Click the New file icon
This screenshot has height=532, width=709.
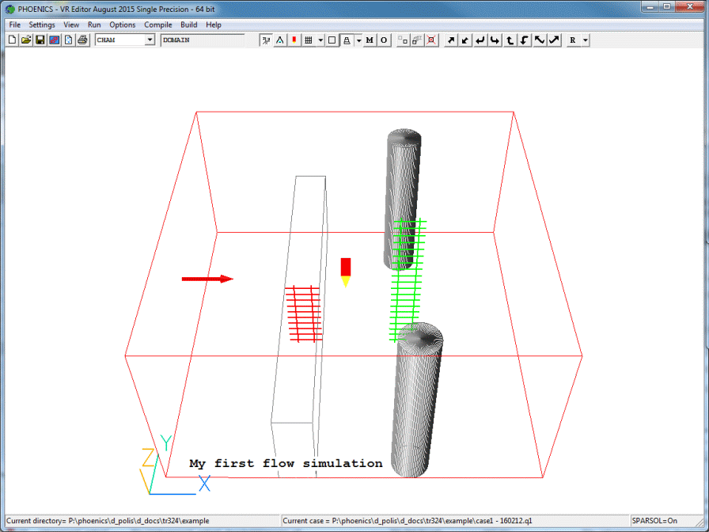[x=12, y=40]
